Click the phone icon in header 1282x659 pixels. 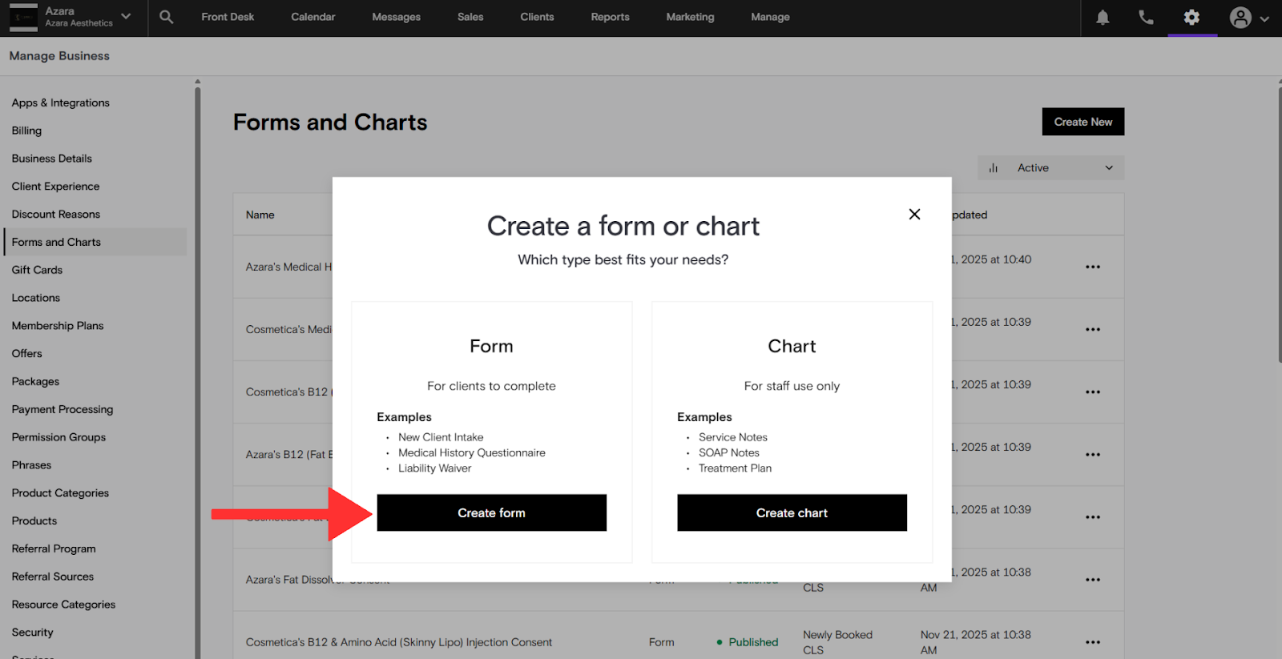pos(1146,18)
